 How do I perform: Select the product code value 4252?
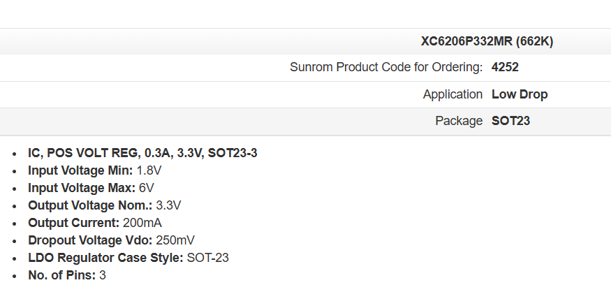pyautogui.click(x=505, y=68)
